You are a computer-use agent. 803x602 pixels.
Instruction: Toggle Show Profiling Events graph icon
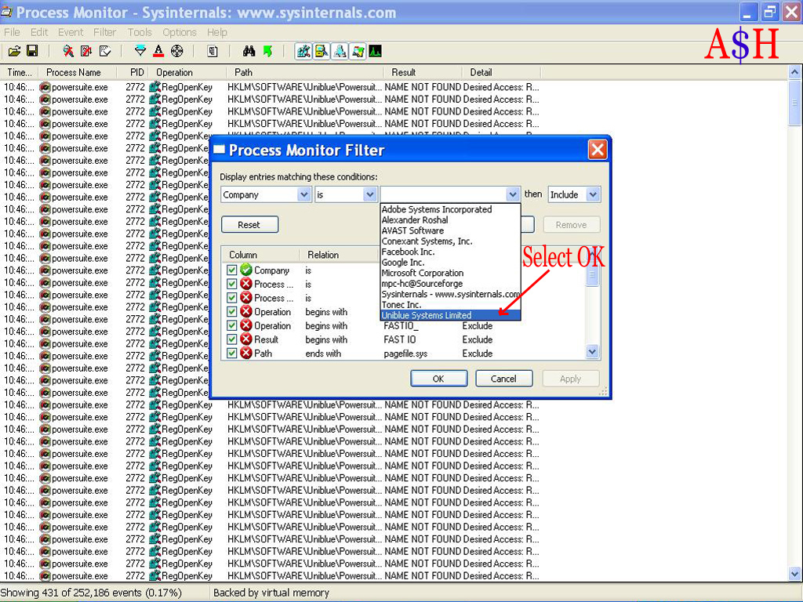(x=376, y=51)
